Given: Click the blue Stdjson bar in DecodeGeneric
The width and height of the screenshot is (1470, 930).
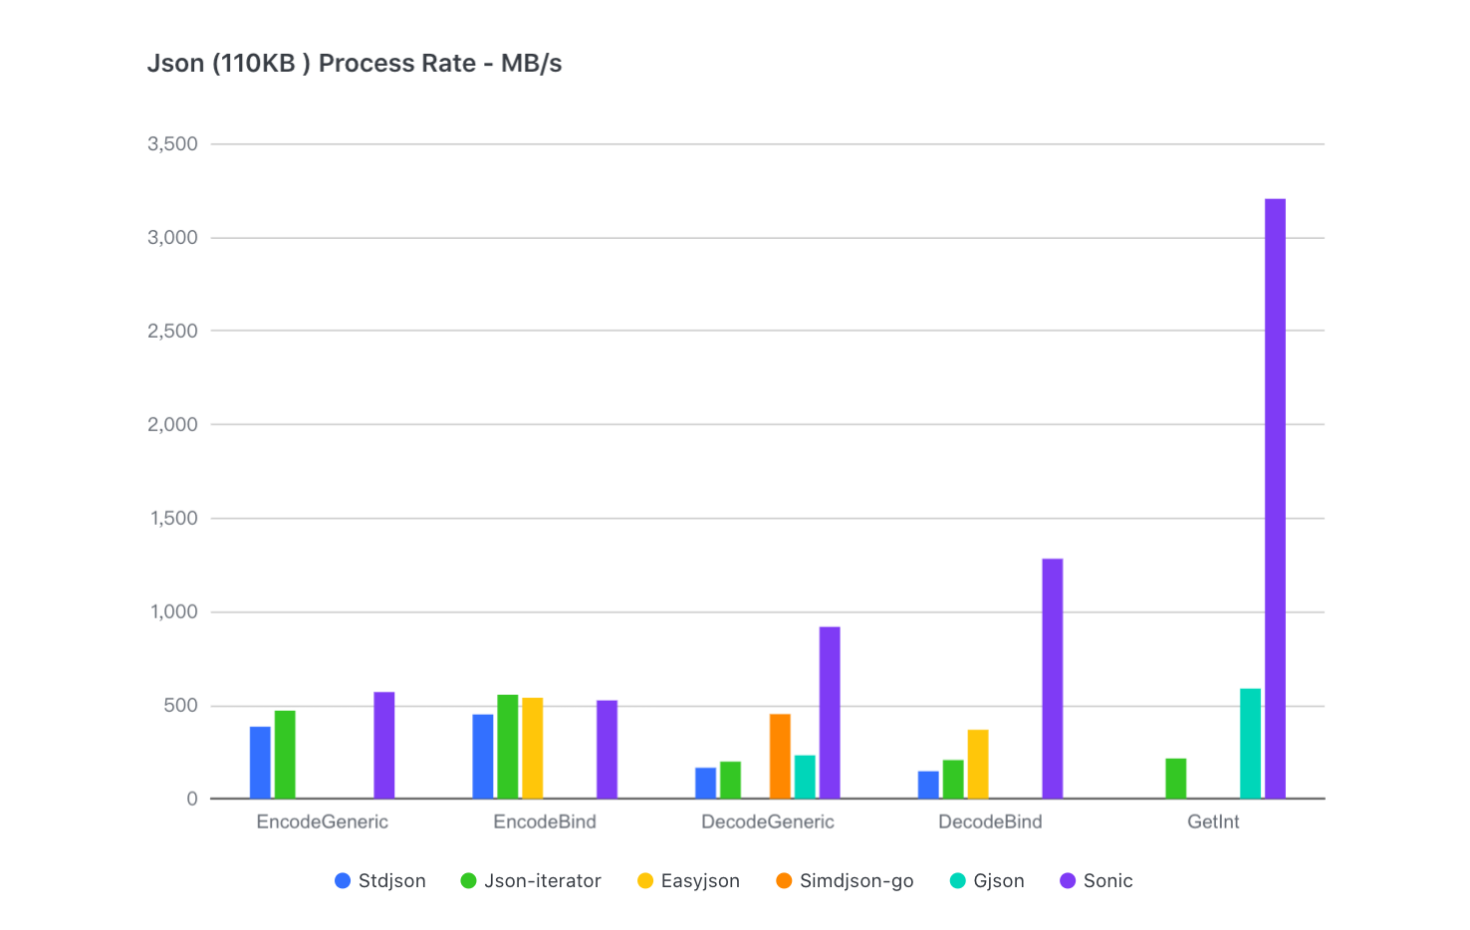Looking at the screenshot, I should (x=706, y=784).
